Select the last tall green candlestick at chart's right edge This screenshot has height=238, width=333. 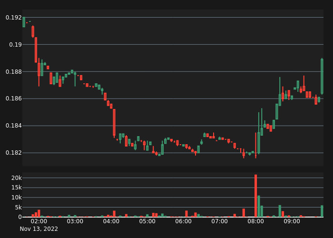click(x=322, y=76)
